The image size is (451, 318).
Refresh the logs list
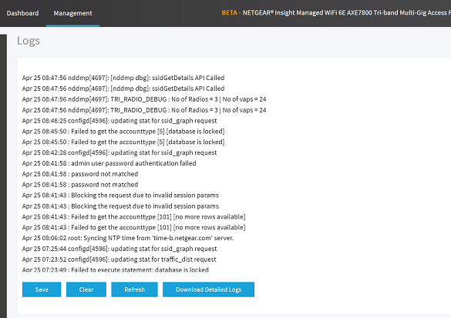point(134,290)
